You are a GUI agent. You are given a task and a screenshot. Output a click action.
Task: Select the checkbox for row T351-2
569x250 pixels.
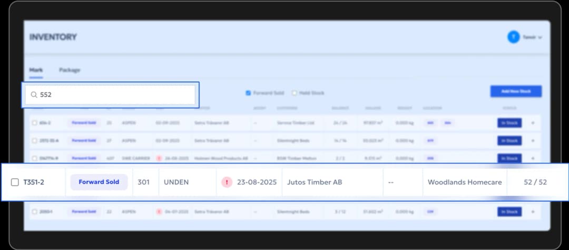pos(15,182)
